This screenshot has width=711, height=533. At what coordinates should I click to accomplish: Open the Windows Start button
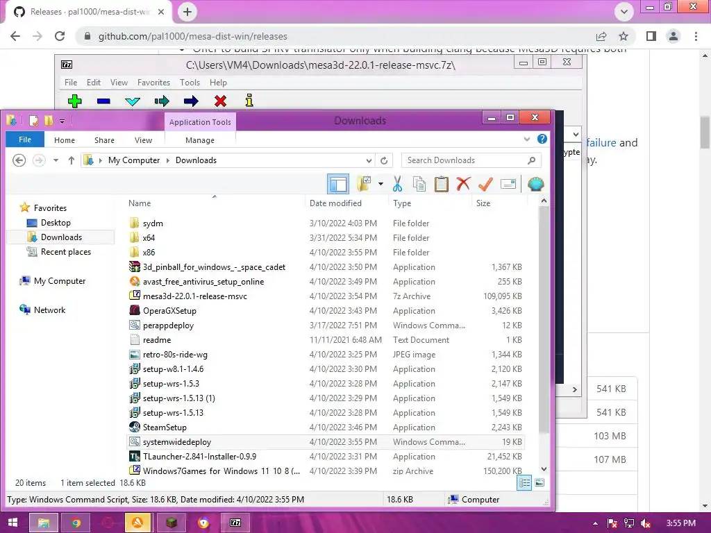pyautogui.click(x=12, y=523)
